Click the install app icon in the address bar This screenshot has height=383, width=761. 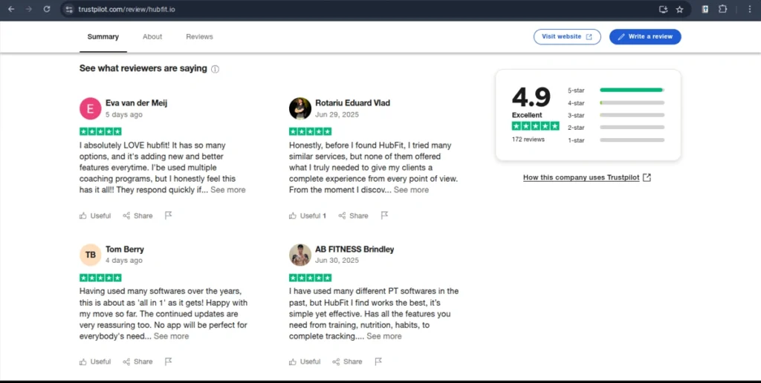(663, 9)
